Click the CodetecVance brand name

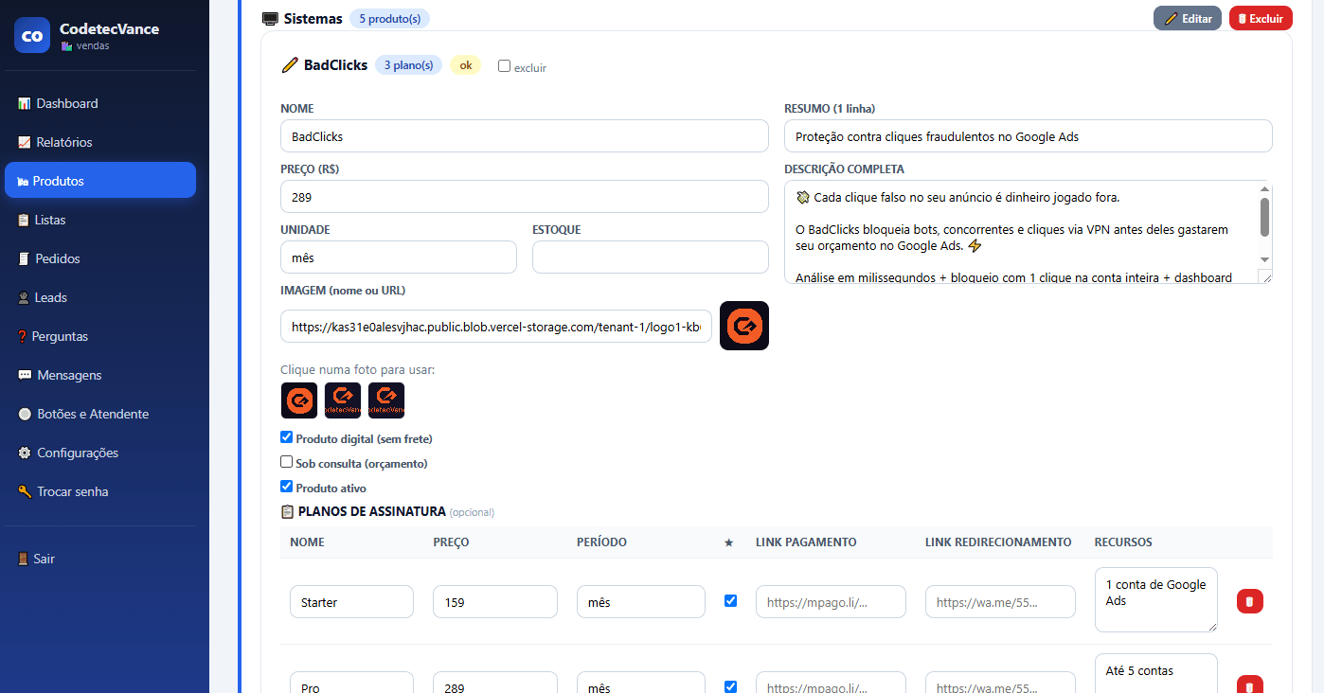[109, 28]
